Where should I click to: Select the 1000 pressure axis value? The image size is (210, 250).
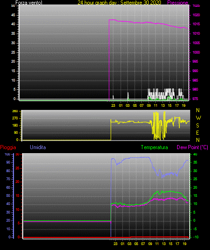[196, 52]
